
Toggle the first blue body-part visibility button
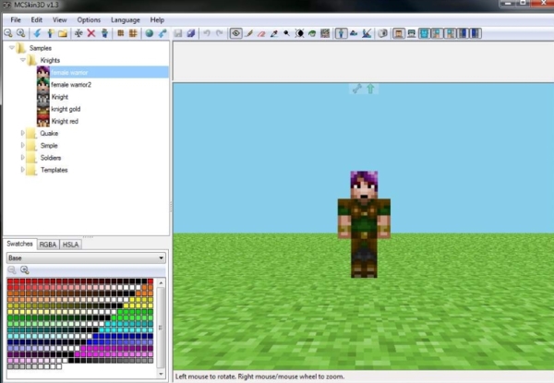(424, 33)
